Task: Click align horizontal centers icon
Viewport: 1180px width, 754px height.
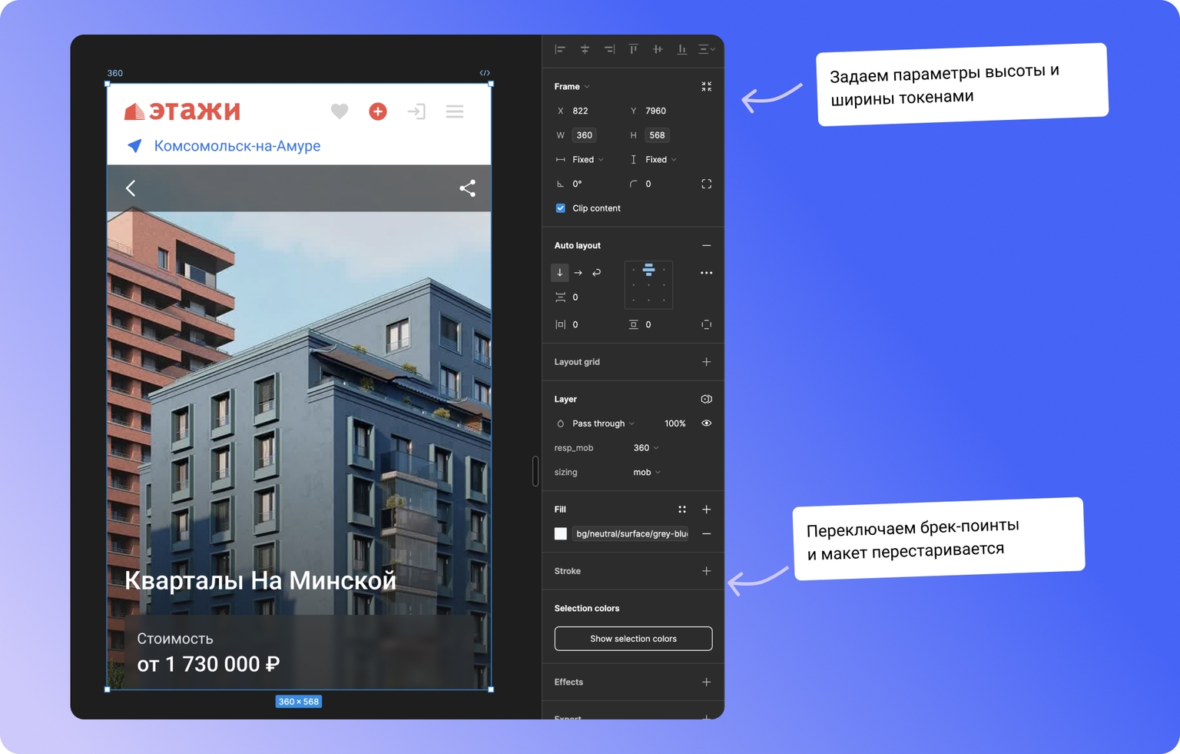Action: click(585, 49)
